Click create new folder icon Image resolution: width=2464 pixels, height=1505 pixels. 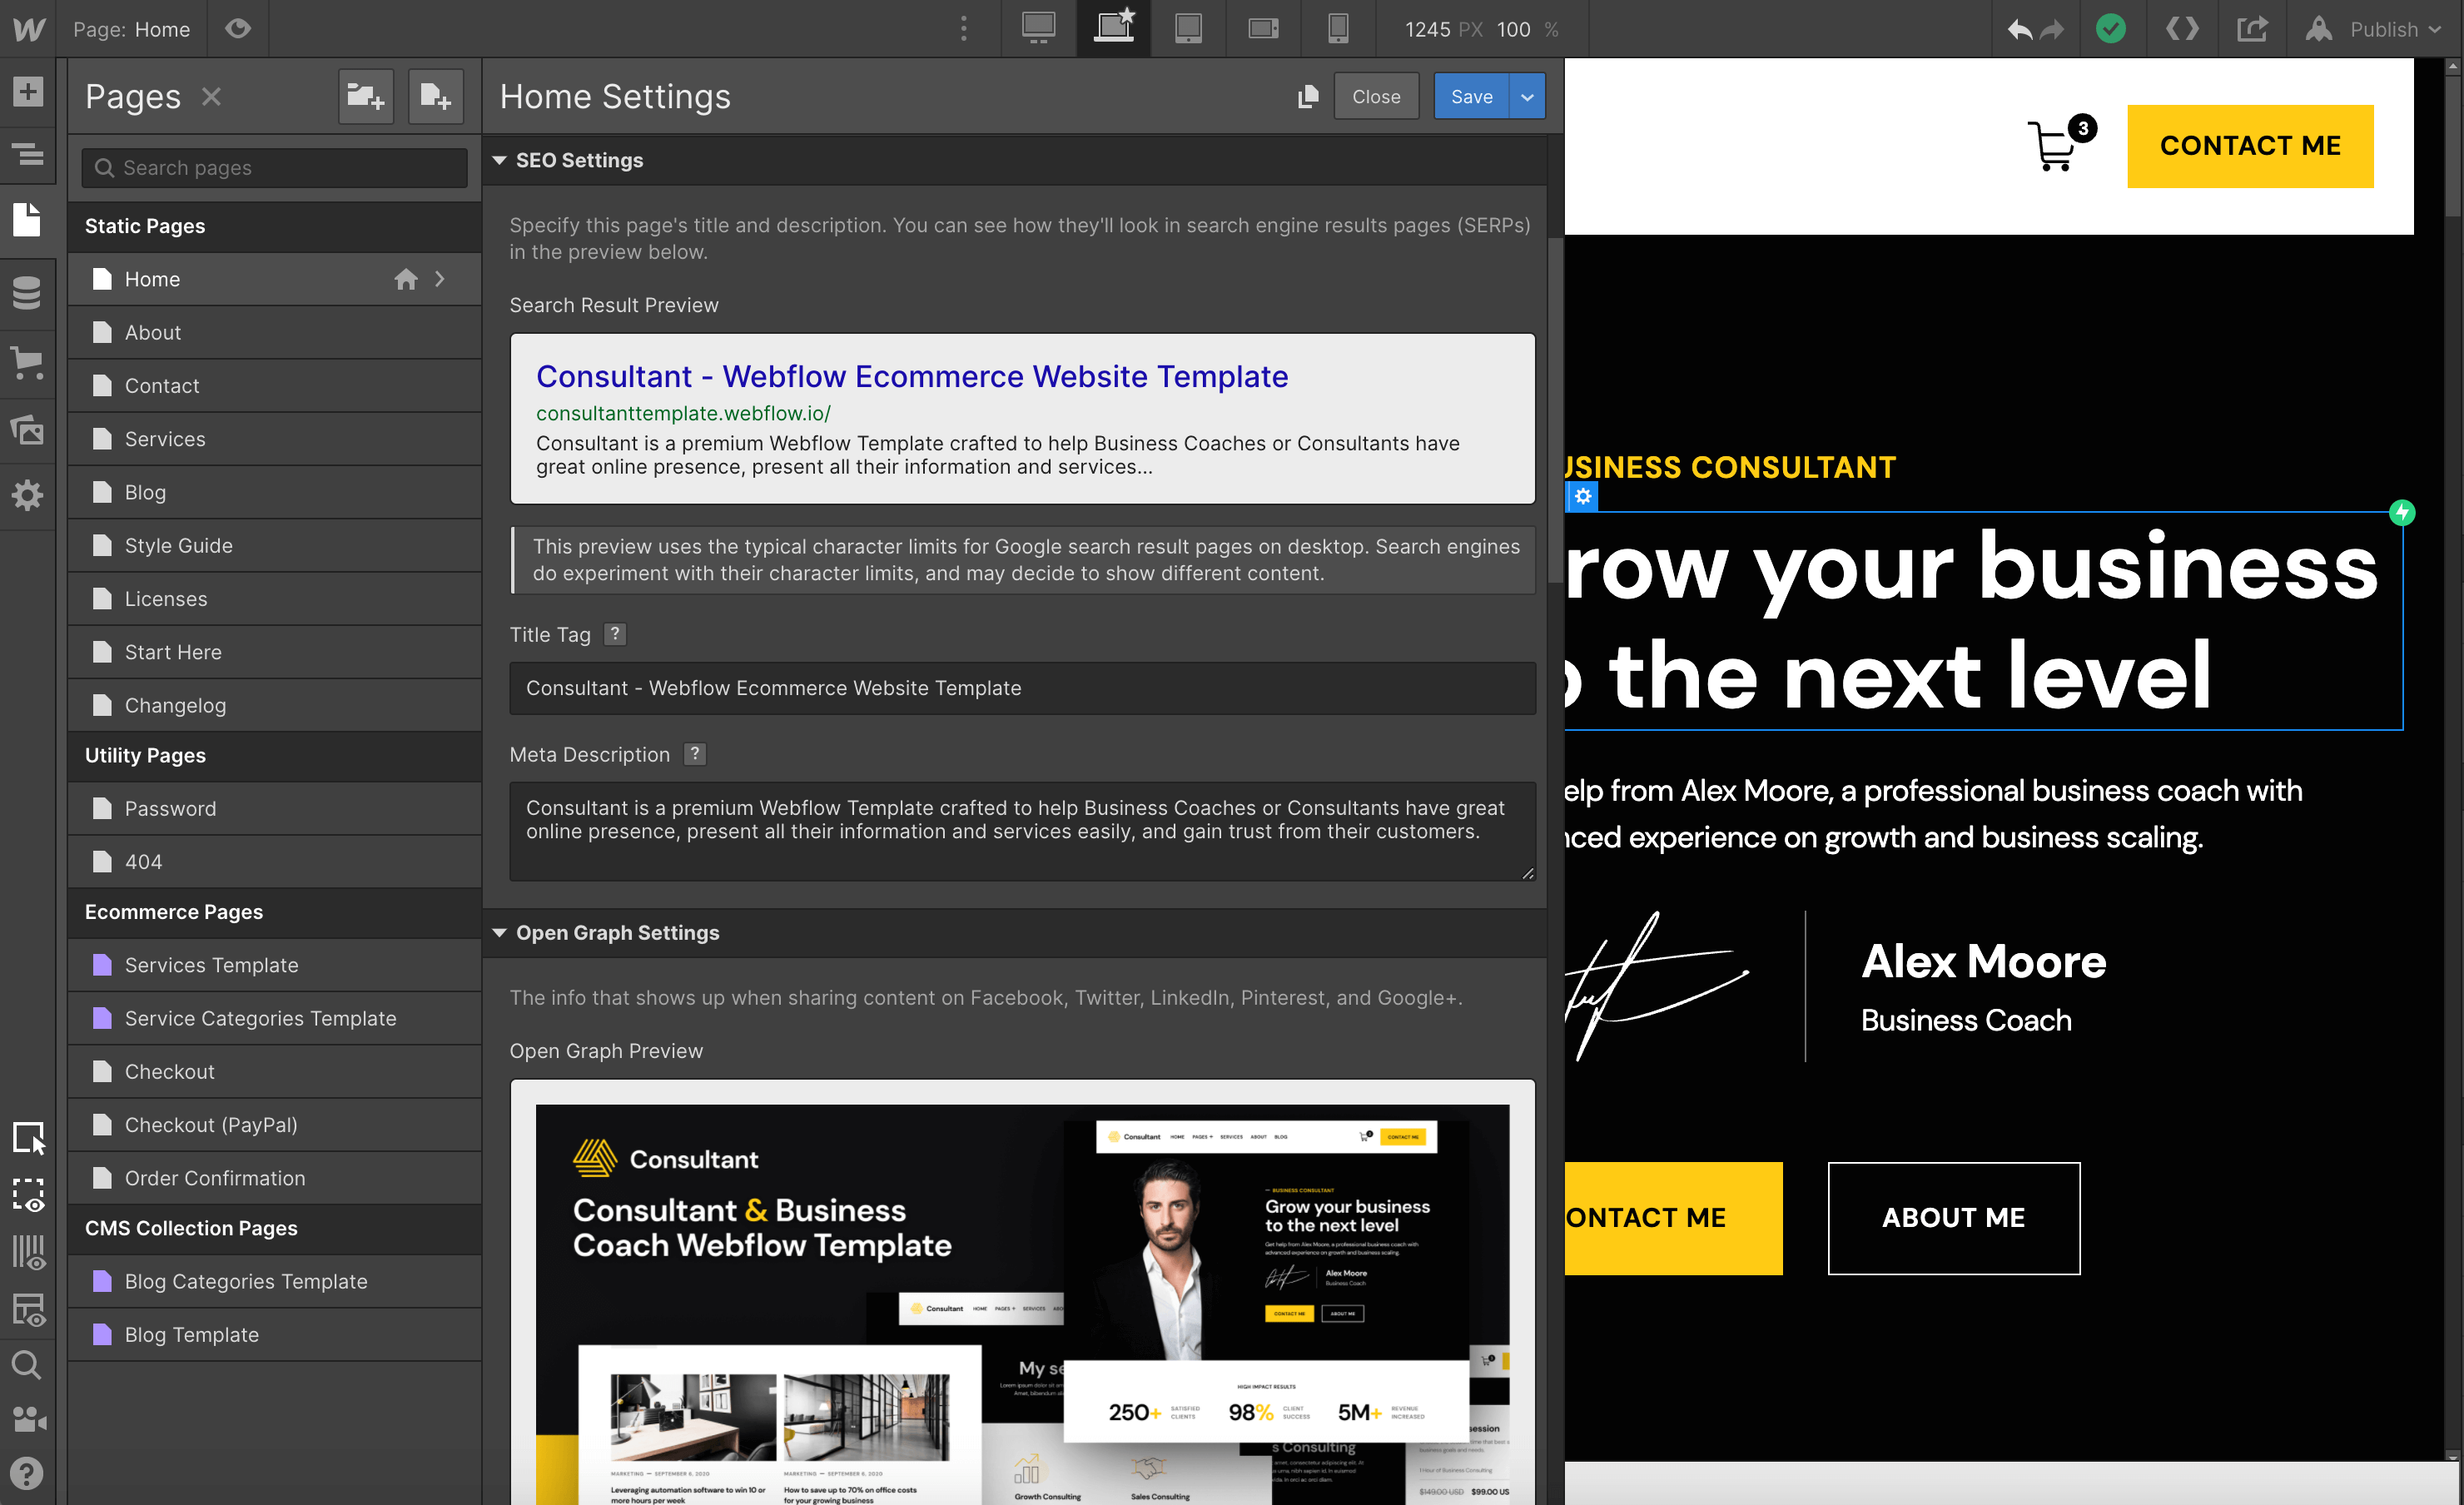[365, 97]
